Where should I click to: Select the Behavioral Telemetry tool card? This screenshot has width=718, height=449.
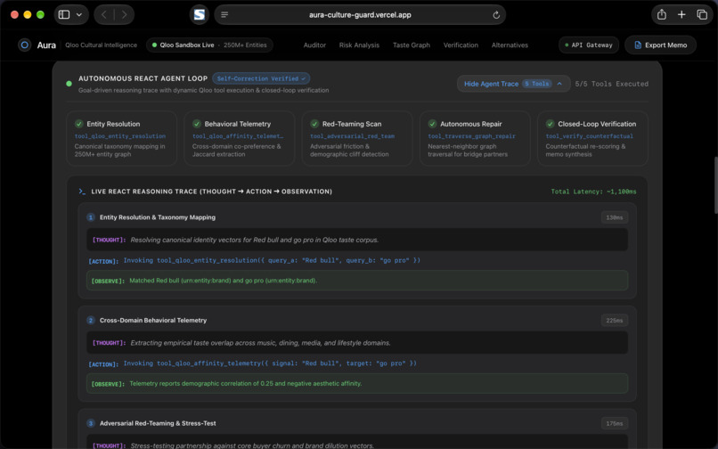point(240,138)
